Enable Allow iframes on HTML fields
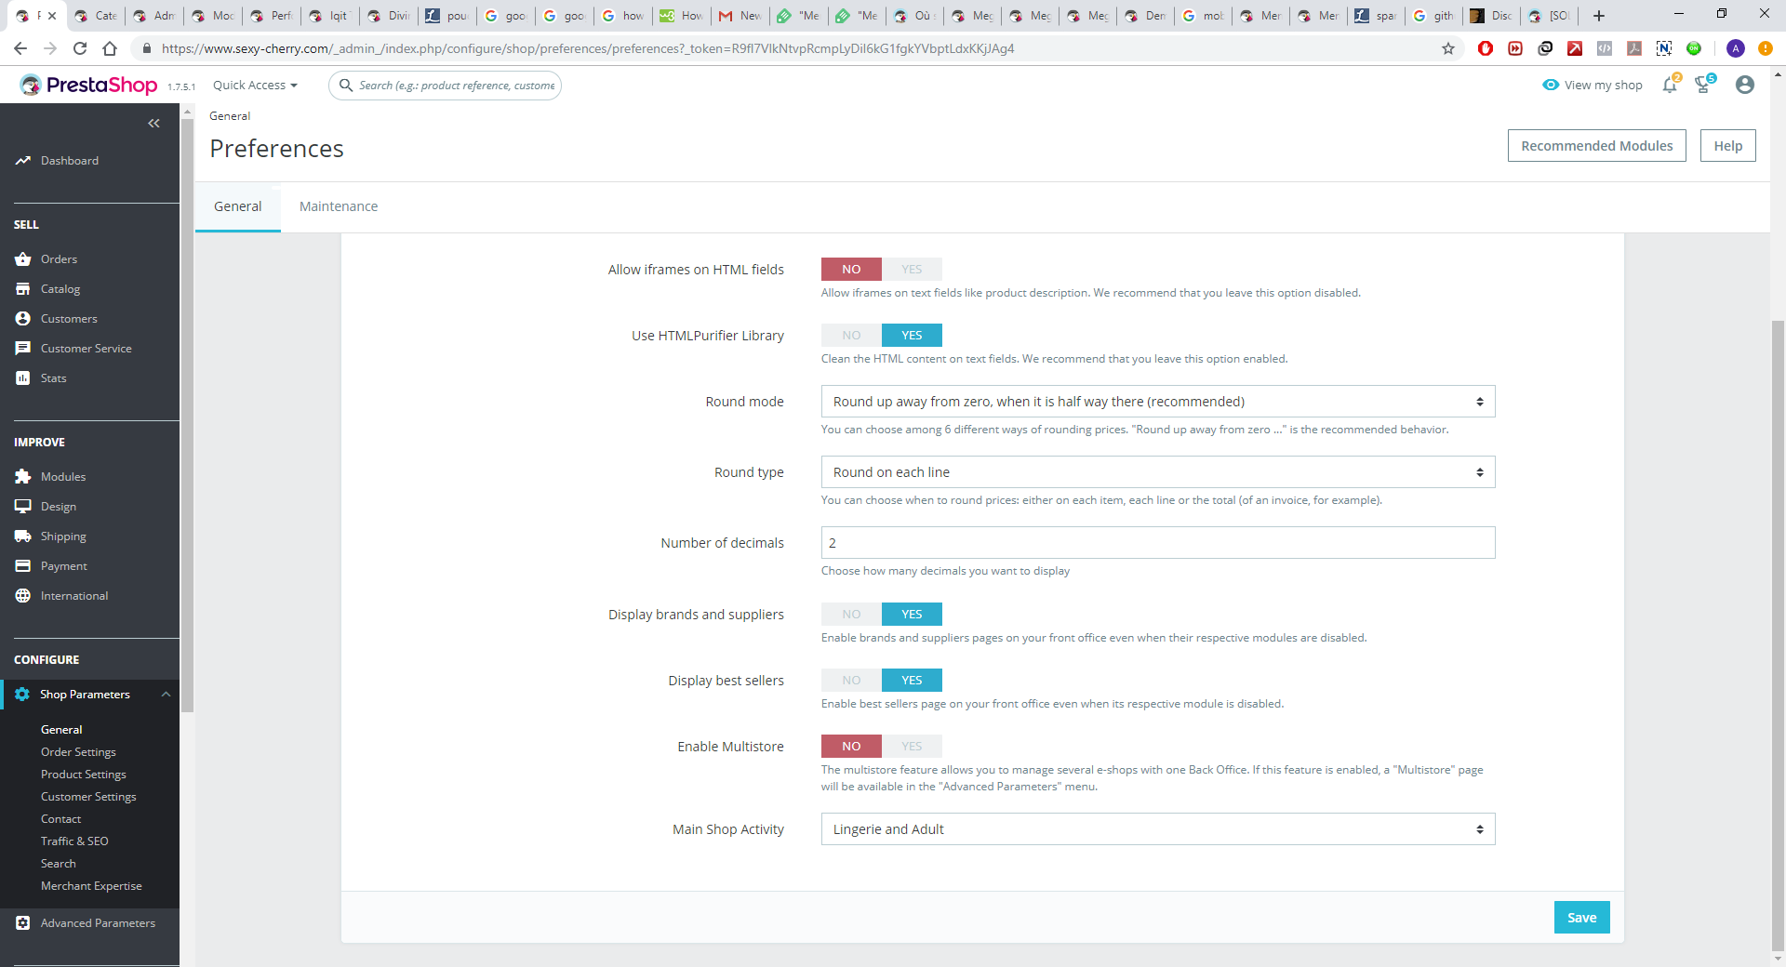The image size is (1786, 967). coord(912,270)
